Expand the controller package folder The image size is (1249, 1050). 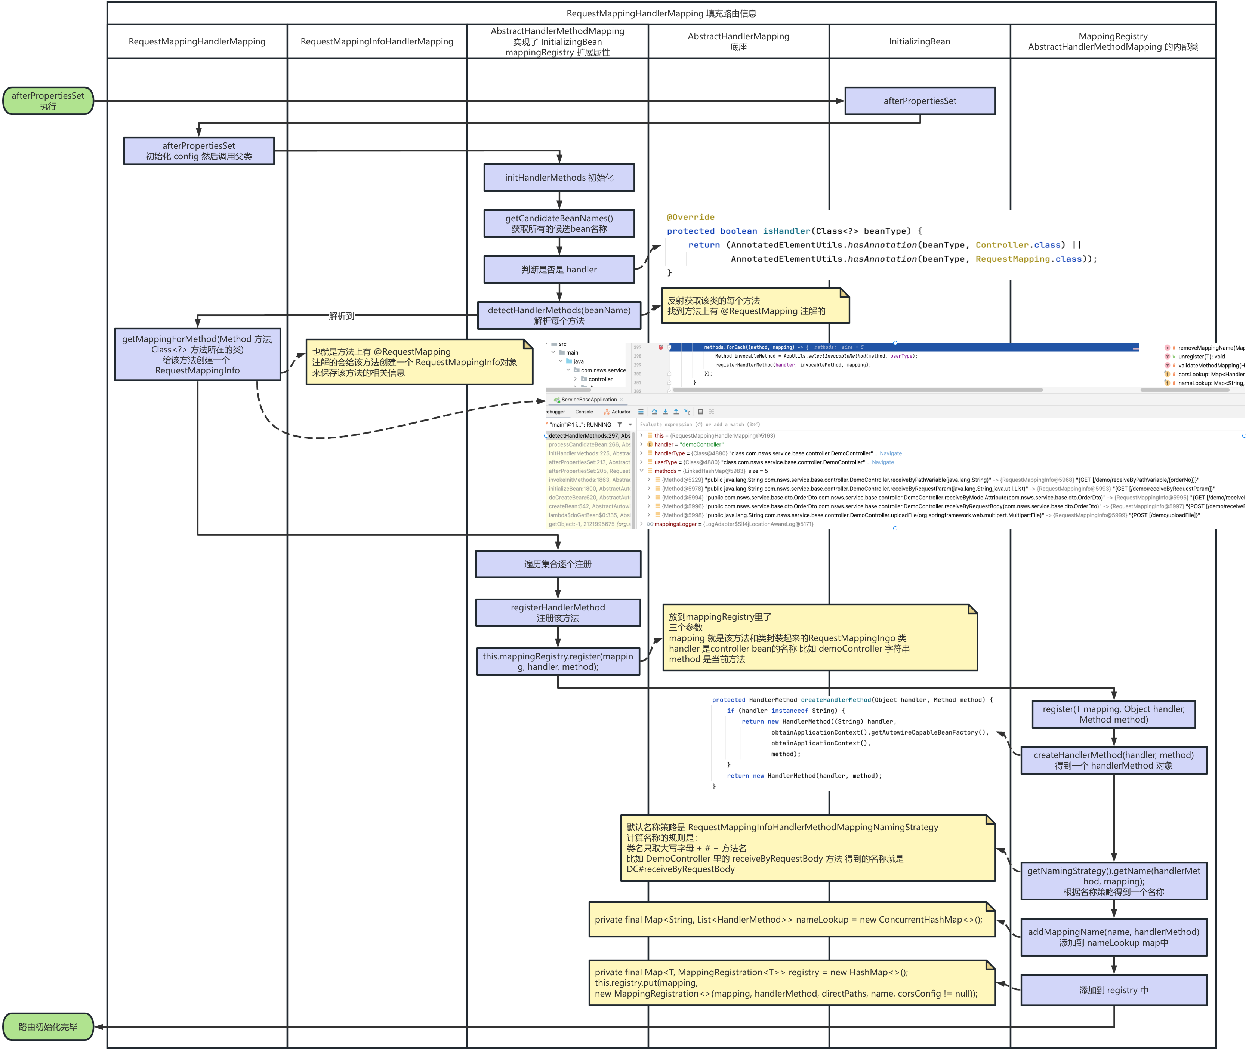tap(576, 379)
